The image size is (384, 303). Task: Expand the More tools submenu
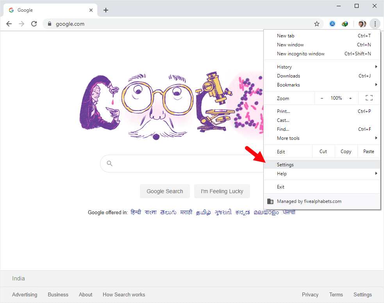[322, 138]
